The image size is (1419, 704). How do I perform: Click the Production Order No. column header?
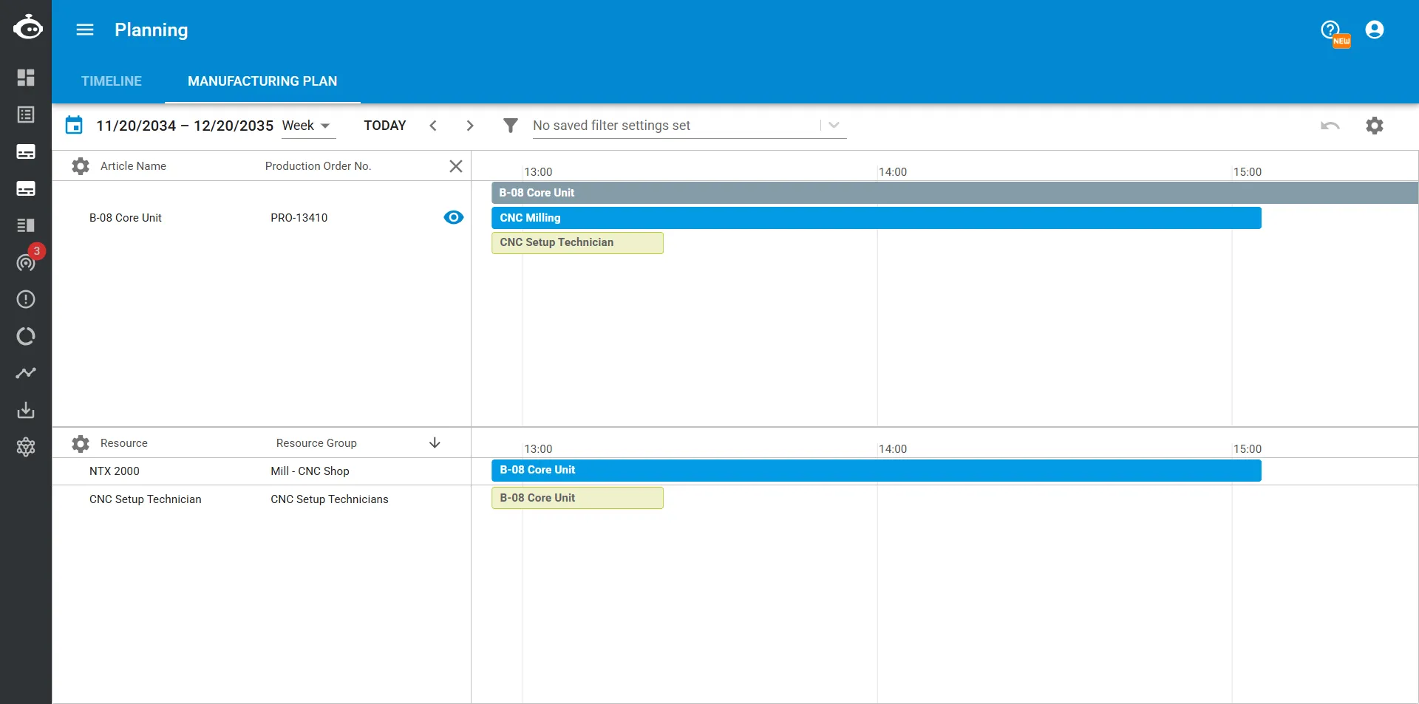319,166
